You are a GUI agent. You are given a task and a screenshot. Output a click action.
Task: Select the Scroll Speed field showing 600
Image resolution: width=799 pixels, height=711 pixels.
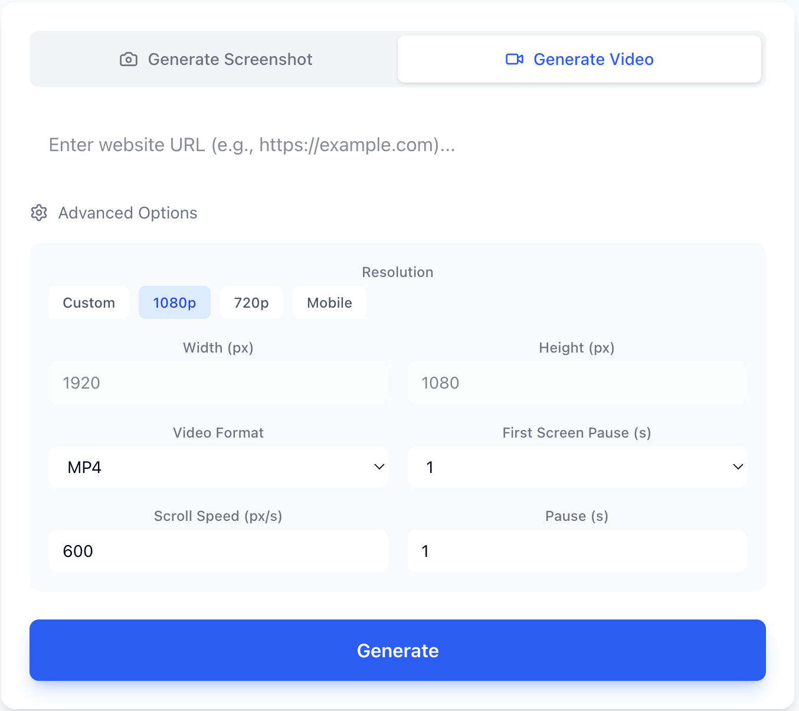click(x=218, y=551)
